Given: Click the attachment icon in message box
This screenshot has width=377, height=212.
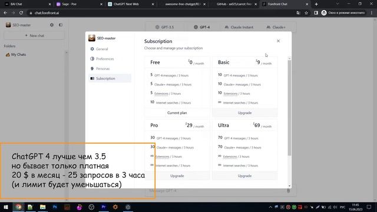Looking at the screenshot, I should [288, 191].
